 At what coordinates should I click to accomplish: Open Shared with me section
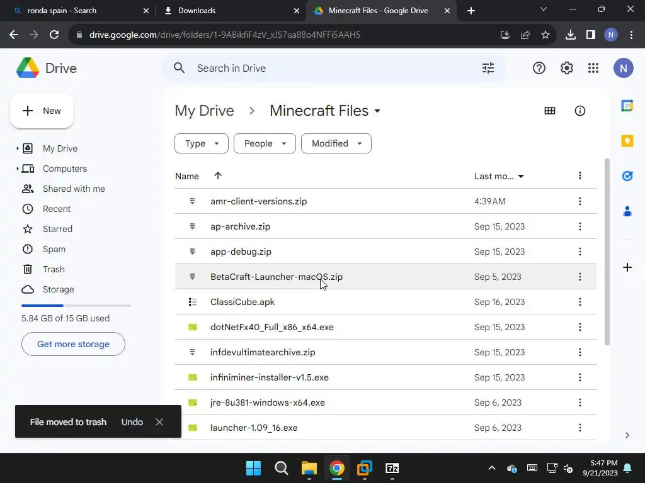coord(74,189)
